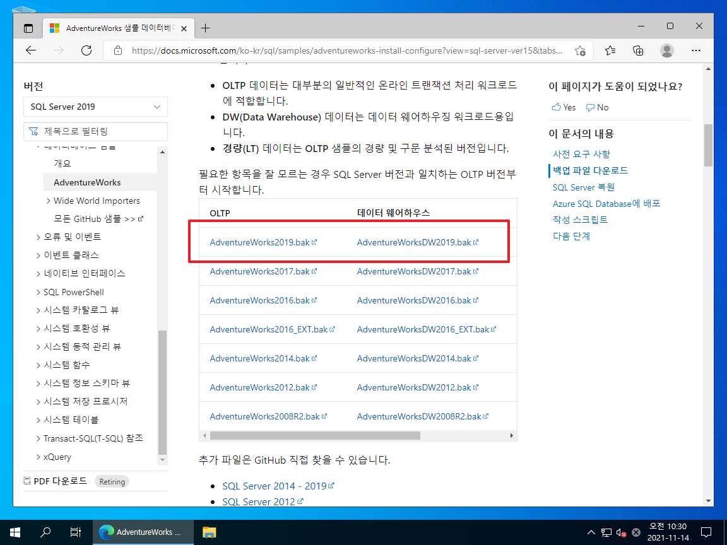Download AdventureWorks2008R2.bak
The height and width of the screenshot is (545, 727).
pyautogui.click(x=268, y=416)
